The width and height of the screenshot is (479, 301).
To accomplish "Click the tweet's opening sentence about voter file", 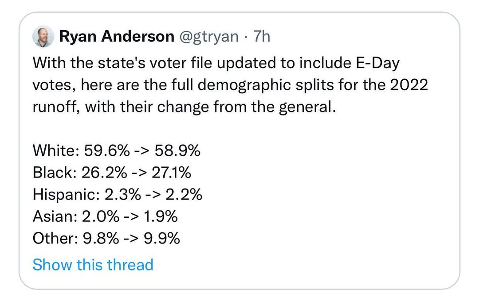I will pyautogui.click(x=216, y=63).
